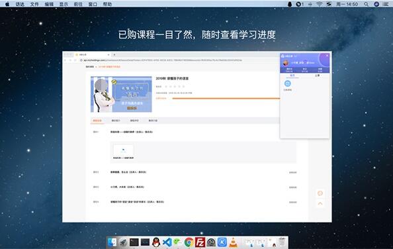393x249 pixels.
Task: Launch Google Chrome from the Dock
Action: [189, 242]
